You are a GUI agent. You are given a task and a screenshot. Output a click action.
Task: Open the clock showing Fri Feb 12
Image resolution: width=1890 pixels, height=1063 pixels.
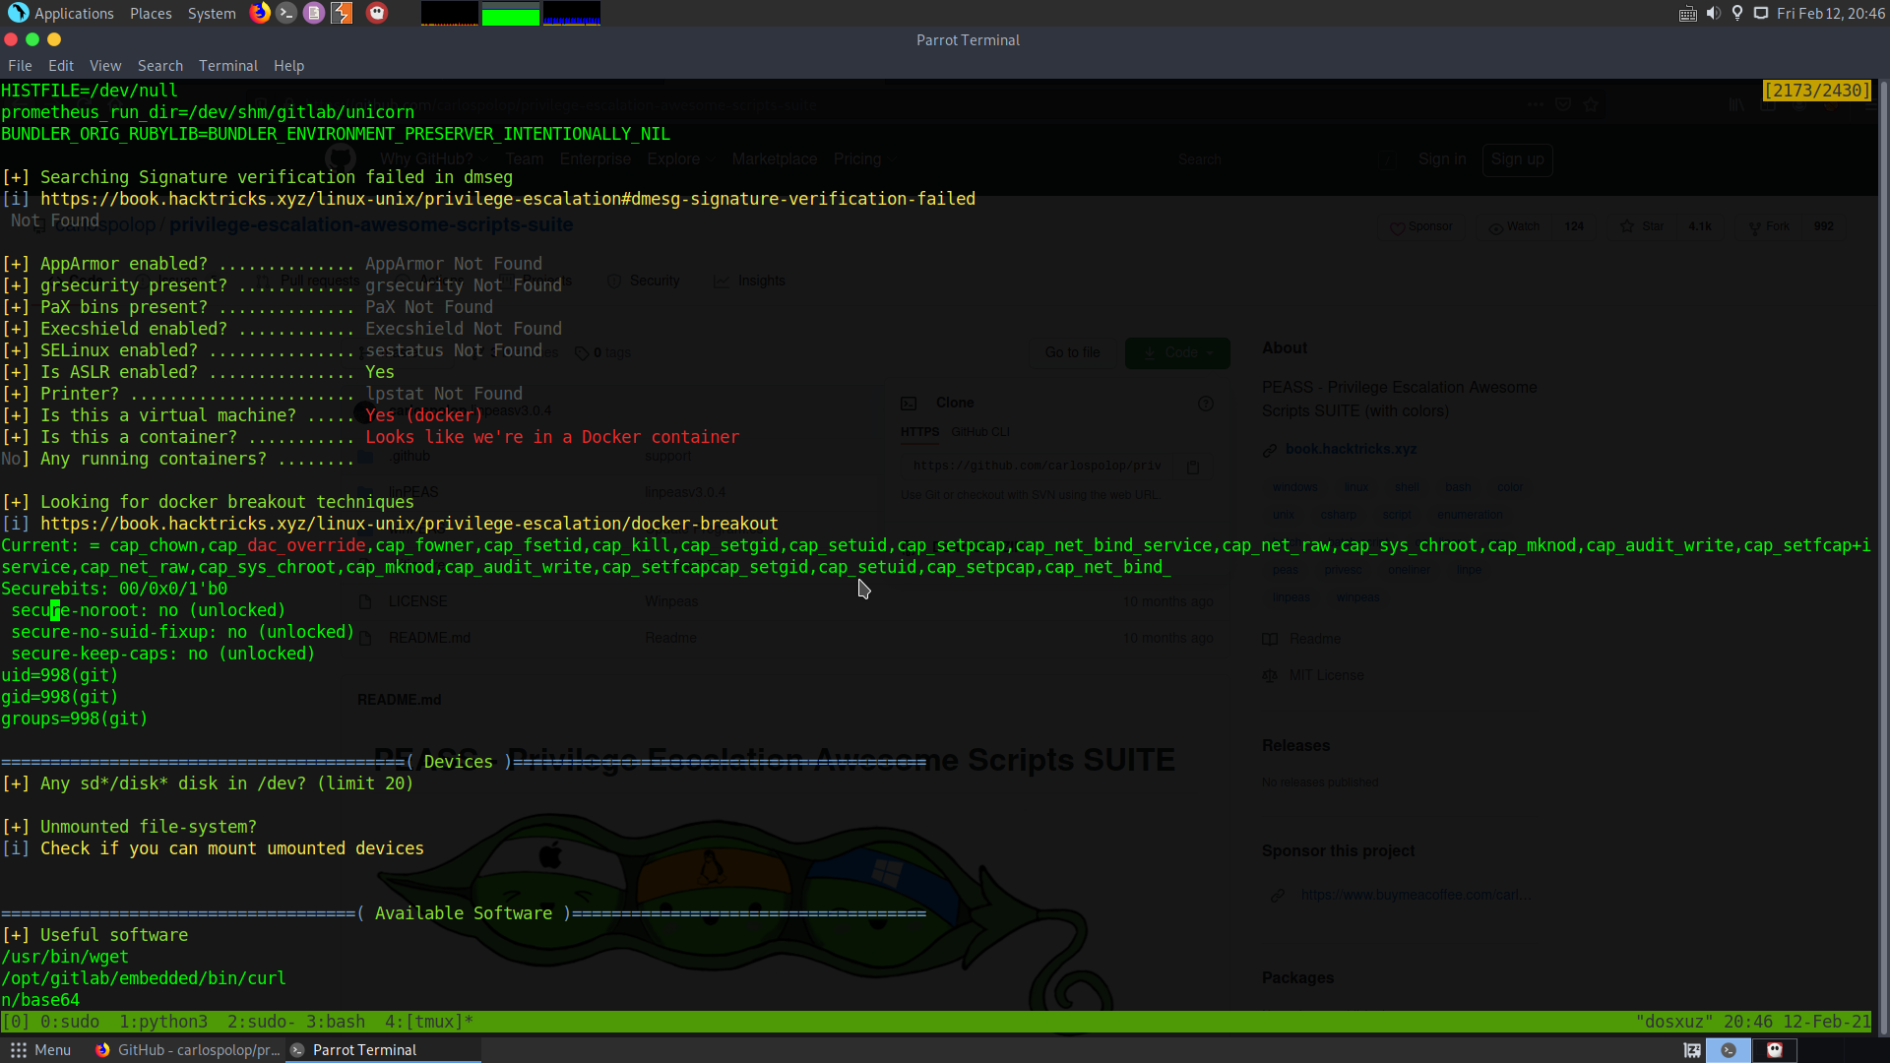click(x=1831, y=13)
